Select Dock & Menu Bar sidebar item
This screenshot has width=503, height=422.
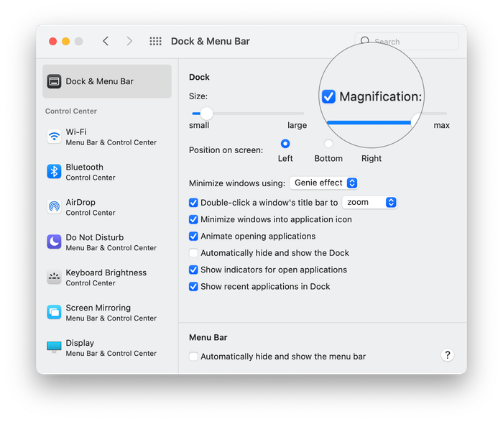point(107,81)
